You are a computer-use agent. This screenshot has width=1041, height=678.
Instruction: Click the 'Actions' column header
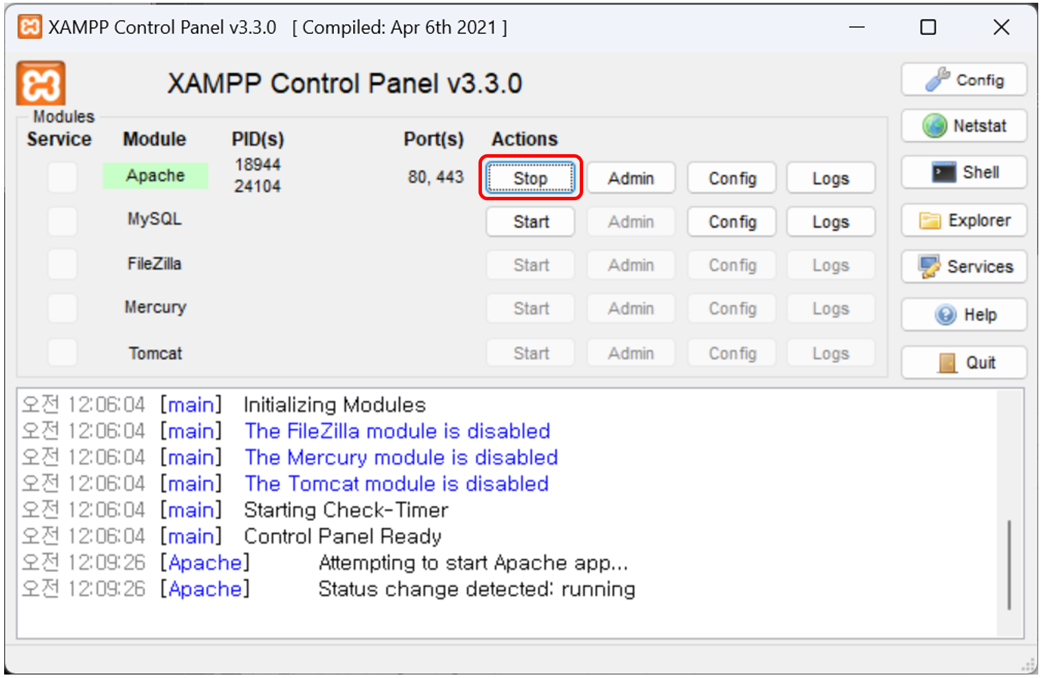pyautogui.click(x=525, y=139)
